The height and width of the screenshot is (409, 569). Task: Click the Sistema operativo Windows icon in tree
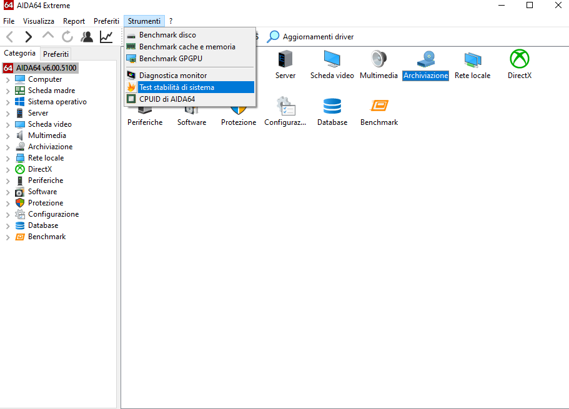pos(20,102)
